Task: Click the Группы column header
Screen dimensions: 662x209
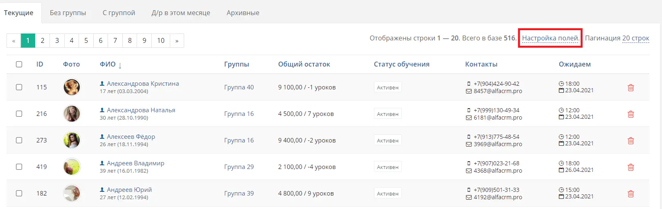Action: (236, 64)
